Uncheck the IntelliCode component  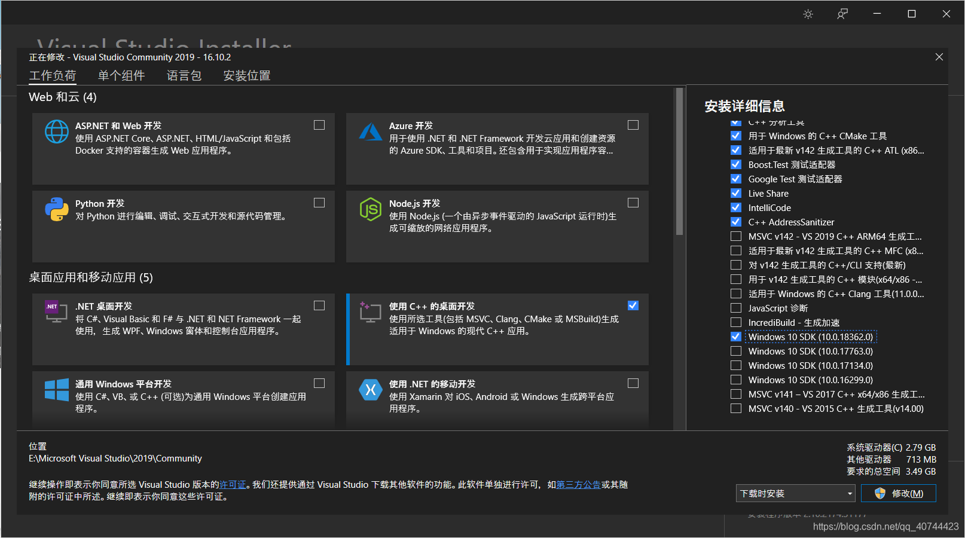(x=736, y=207)
